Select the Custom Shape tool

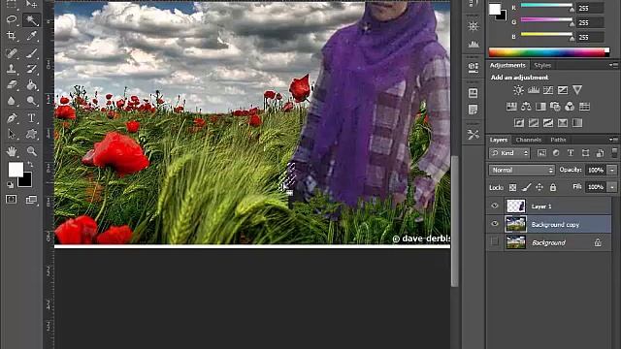coord(31,134)
